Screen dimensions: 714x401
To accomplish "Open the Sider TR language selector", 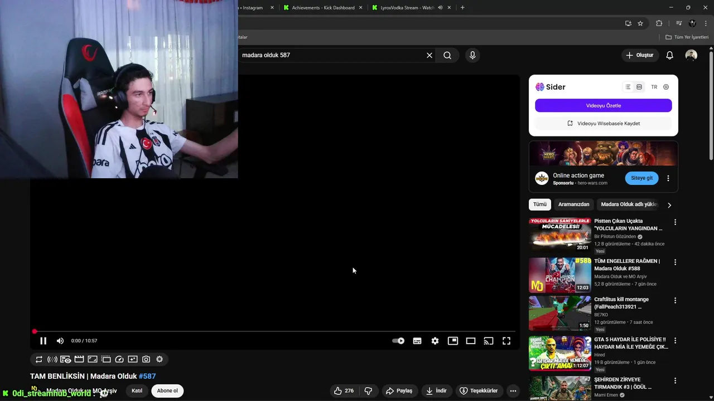I will pos(654,87).
